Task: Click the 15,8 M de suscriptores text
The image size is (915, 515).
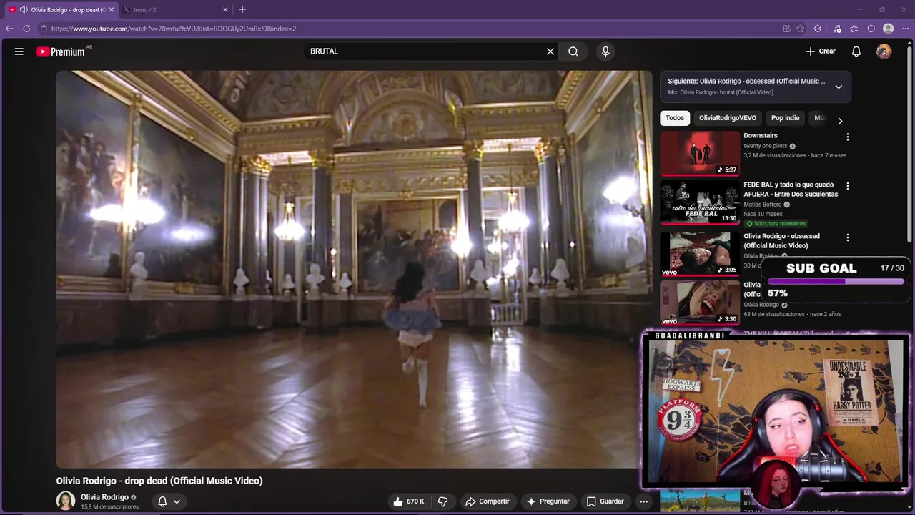Action: (109, 507)
